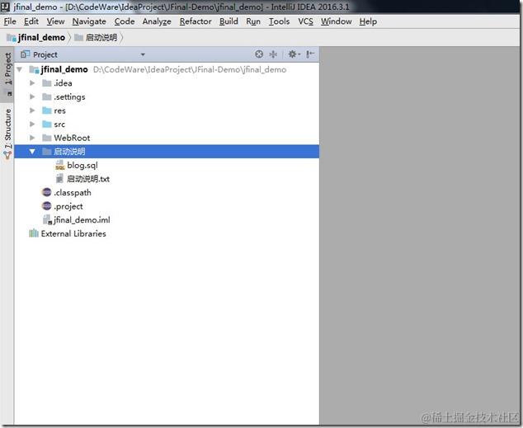Click Scroll from Source target icon
523x428 pixels.
click(x=259, y=54)
